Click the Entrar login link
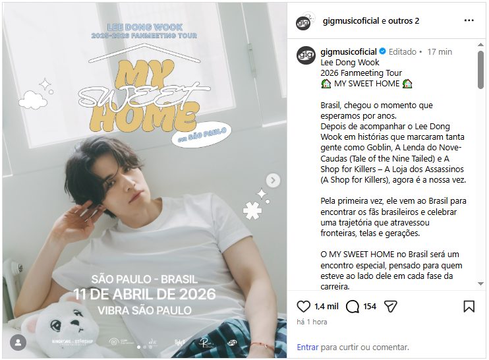This screenshot has width=489, height=360. point(308,347)
